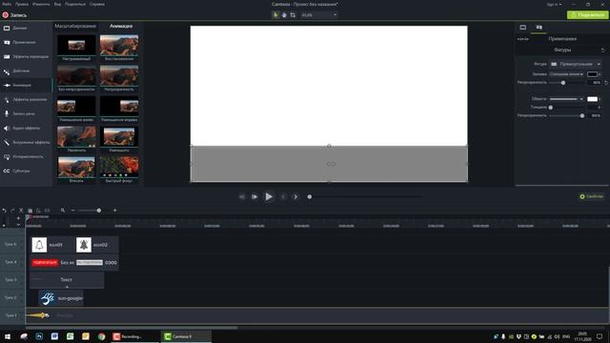610x343 pixels.
Task: Choose Настраиваемый animation thumbnail
Action: (x=76, y=48)
